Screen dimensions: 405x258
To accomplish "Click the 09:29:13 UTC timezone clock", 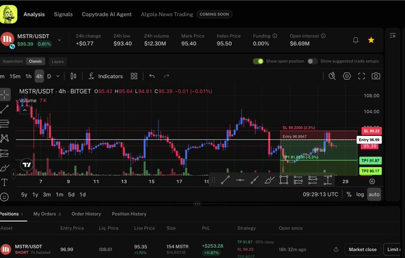I will click(x=320, y=194).
